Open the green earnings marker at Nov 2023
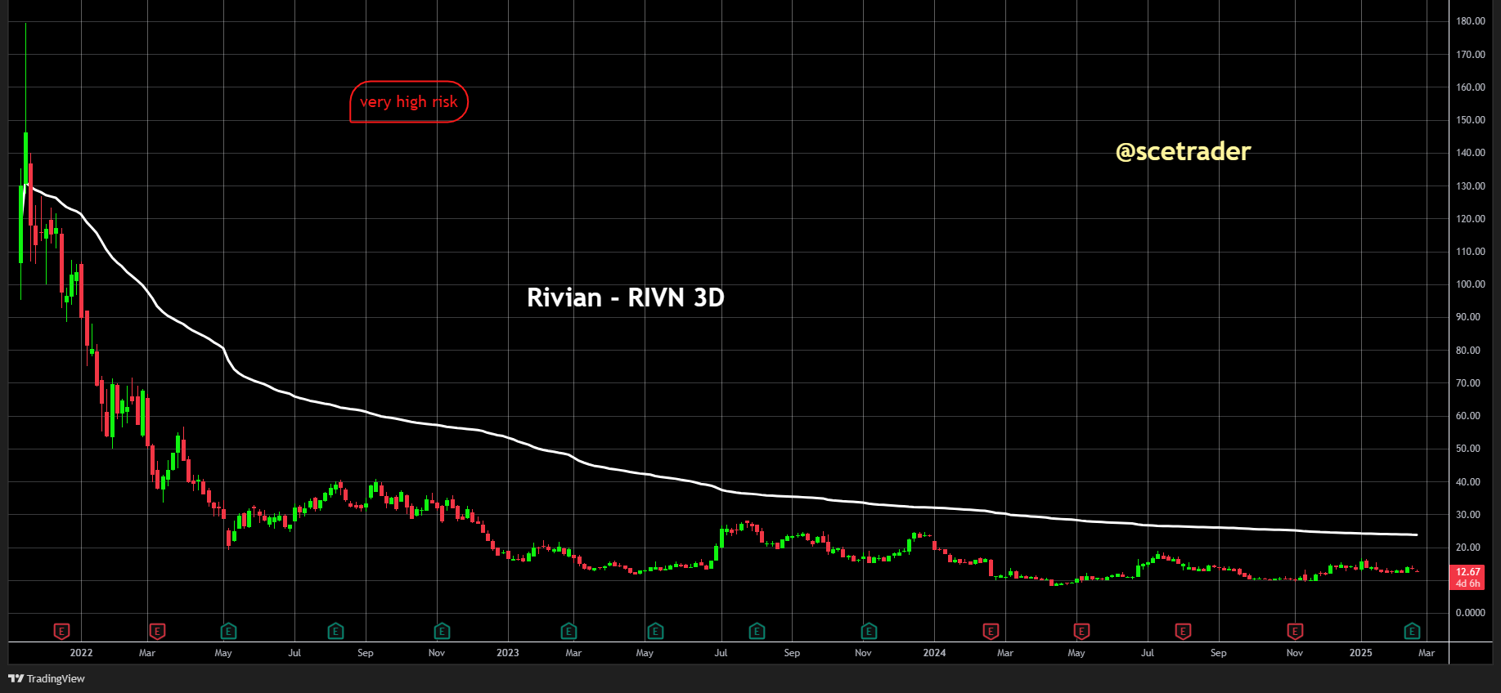This screenshot has width=1501, height=693. pos(869,631)
